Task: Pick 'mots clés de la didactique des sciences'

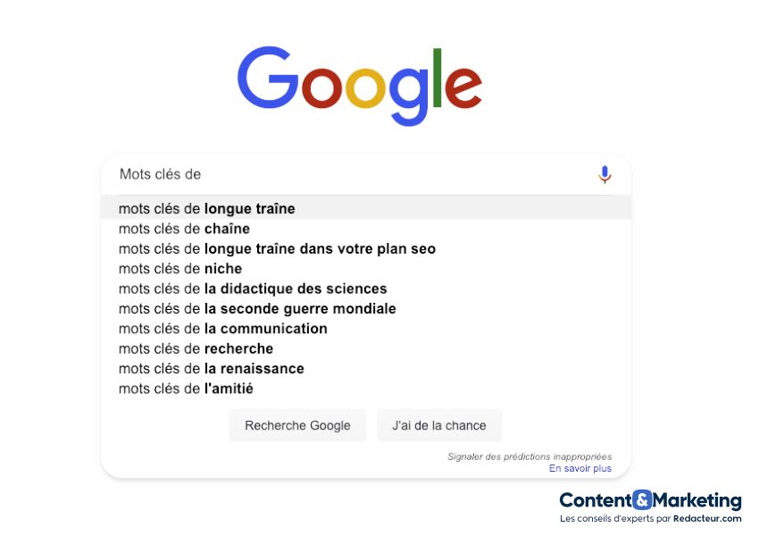Action: click(253, 289)
